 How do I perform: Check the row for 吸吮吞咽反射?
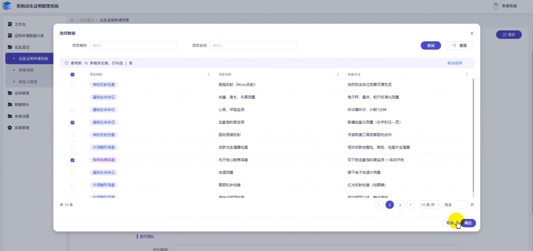(x=72, y=135)
